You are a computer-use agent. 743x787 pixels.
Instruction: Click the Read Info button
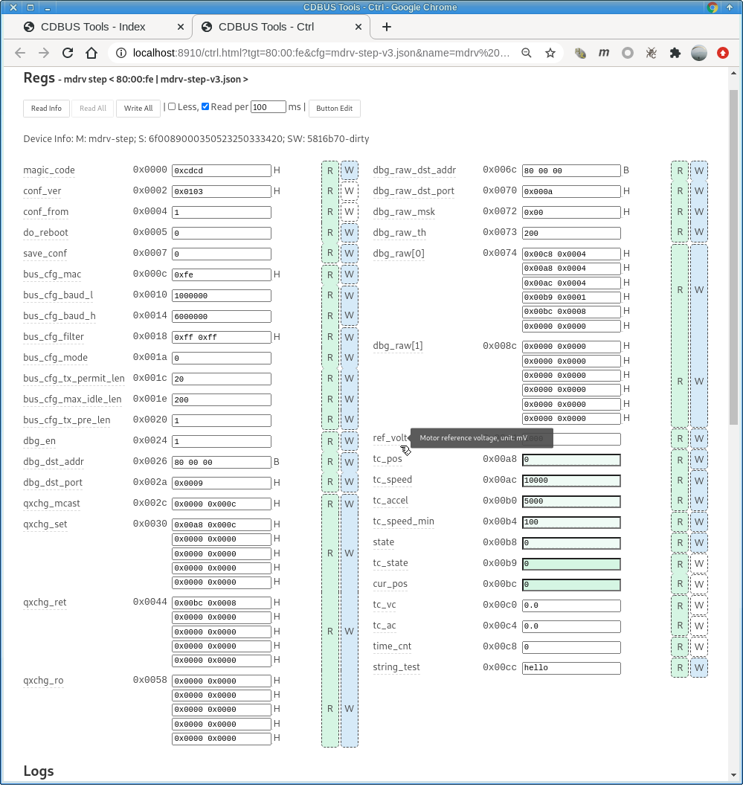point(46,109)
